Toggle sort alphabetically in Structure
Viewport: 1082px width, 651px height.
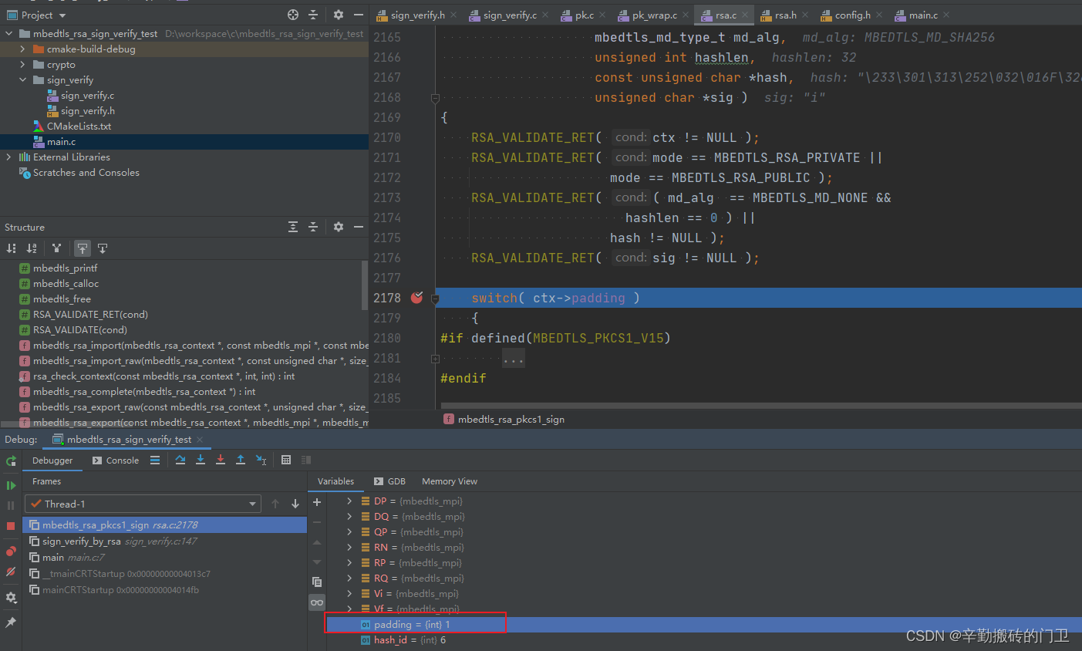point(32,248)
